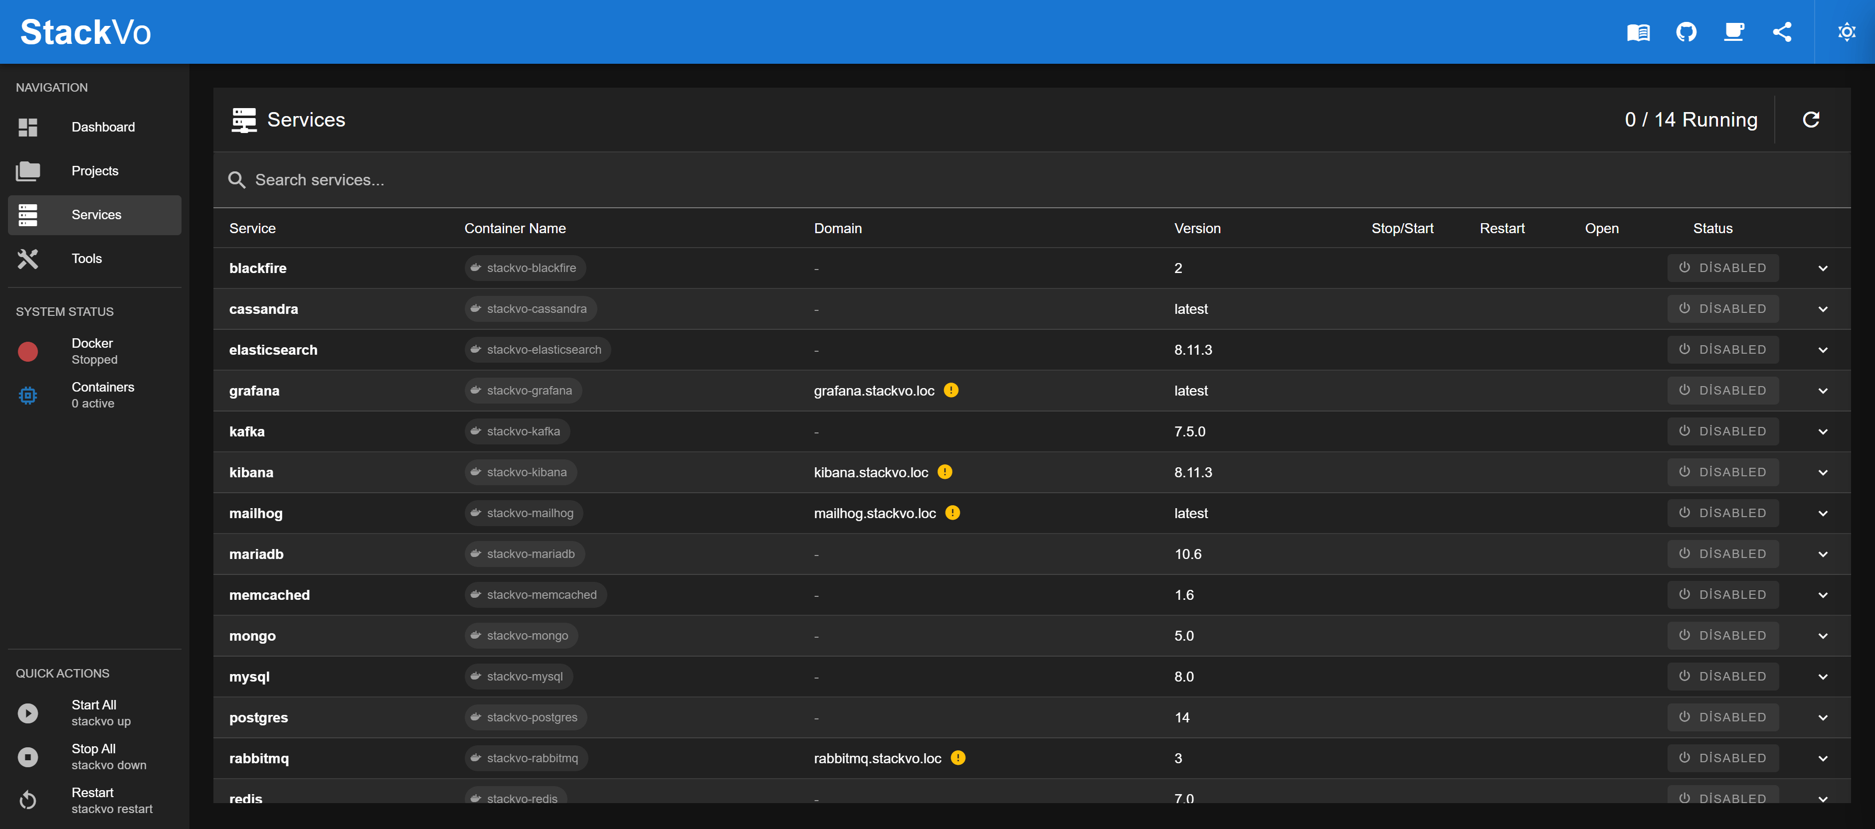Expand details for the mailhog service
This screenshot has width=1875, height=829.
[x=1822, y=513]
